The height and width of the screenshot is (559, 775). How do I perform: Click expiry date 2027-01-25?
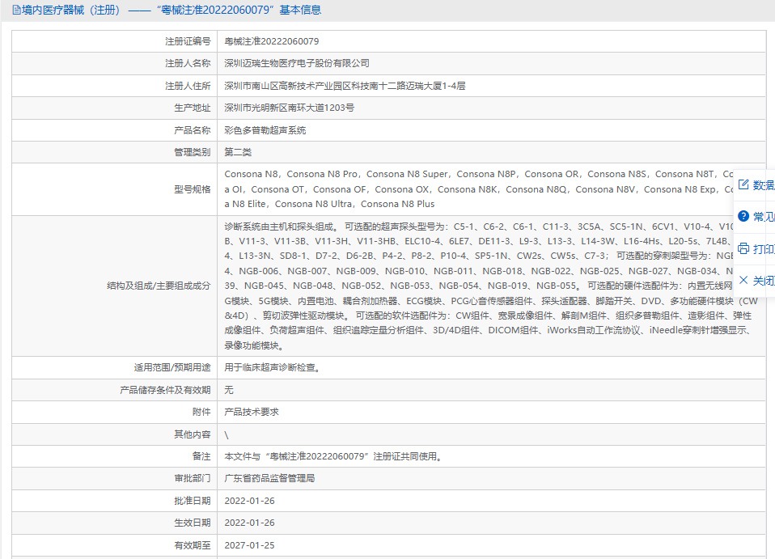249,546
